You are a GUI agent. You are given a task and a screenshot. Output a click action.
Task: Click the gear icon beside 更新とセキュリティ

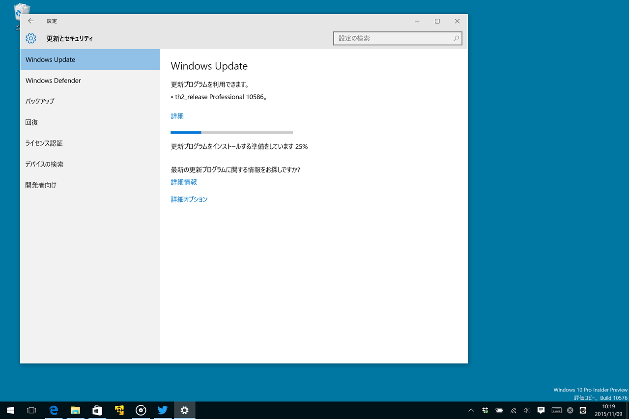coord(31,38)
